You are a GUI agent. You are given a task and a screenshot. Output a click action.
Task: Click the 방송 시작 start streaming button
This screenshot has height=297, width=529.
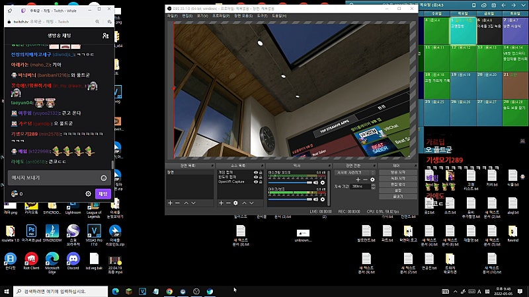click(x=398, y=172)
